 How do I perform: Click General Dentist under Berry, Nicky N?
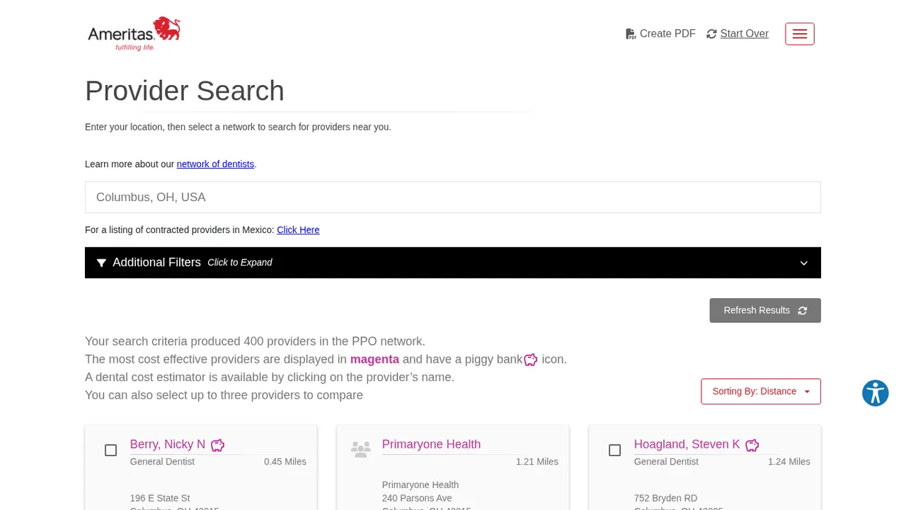tap(162, 462)
